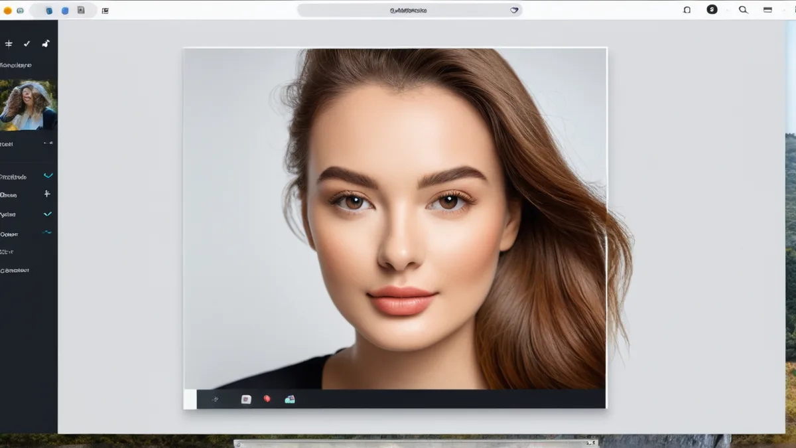Click the address field in the top bar
Screen dimensions: 796x448
pyautogui.click(x=409, y=10)
